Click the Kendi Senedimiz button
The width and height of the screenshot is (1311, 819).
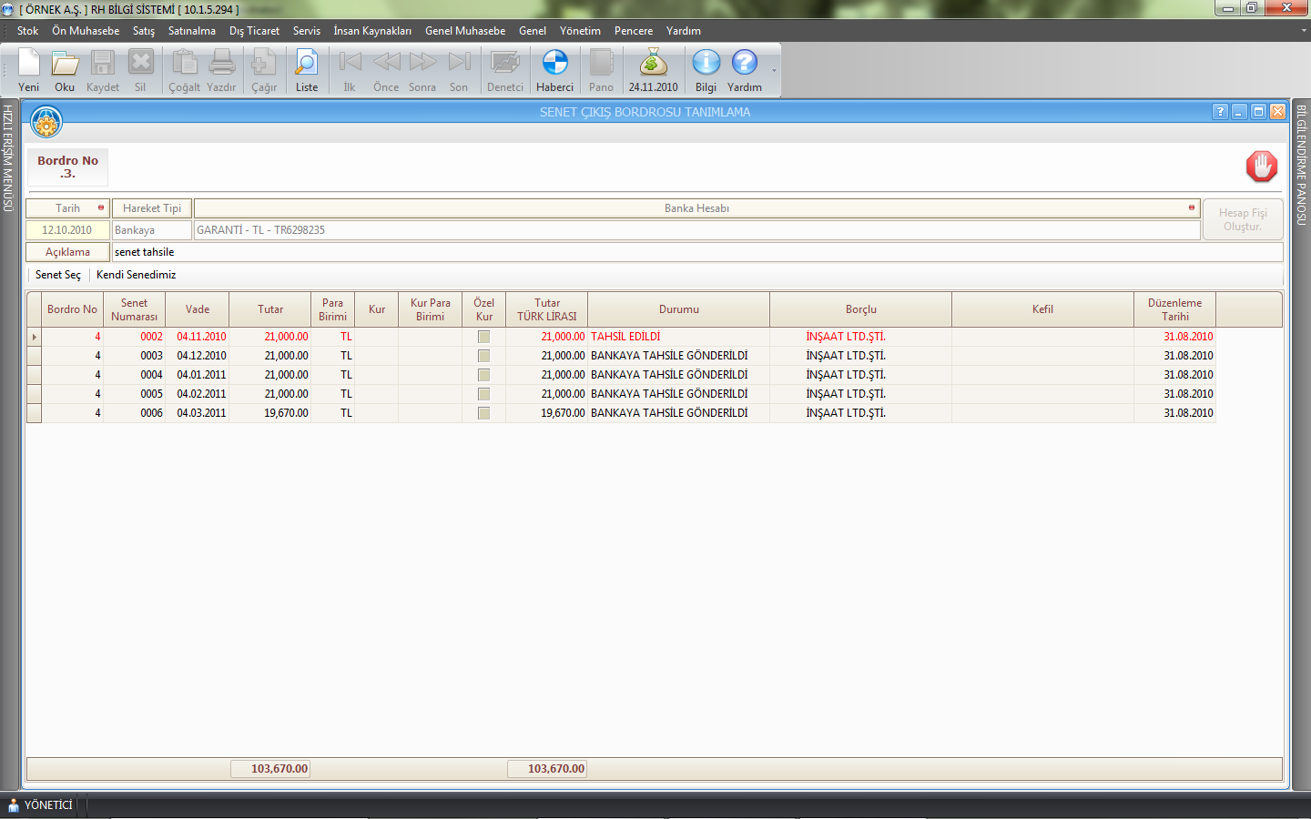click(137, 275)
